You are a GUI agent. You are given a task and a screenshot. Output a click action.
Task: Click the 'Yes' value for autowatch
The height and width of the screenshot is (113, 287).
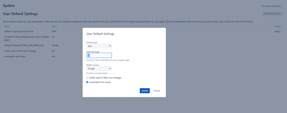point(53,57)
